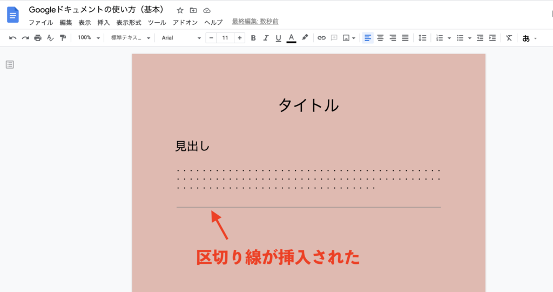Screen dimensions: 553x292
Task: Increase font size with plus button
Action: click(x=239, y=38)
